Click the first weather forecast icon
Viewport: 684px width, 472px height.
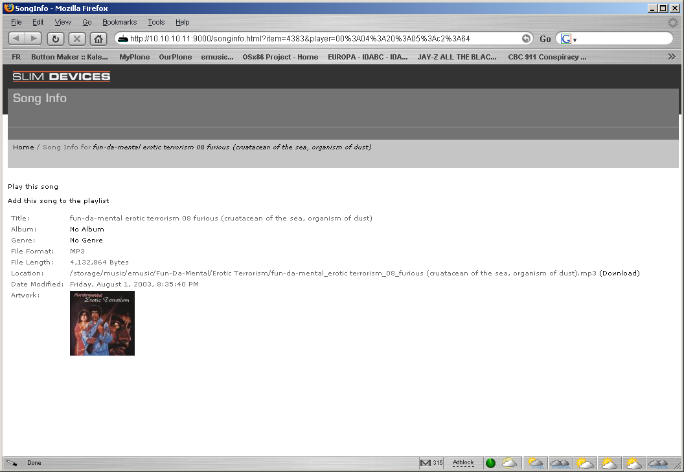[510, 463]
